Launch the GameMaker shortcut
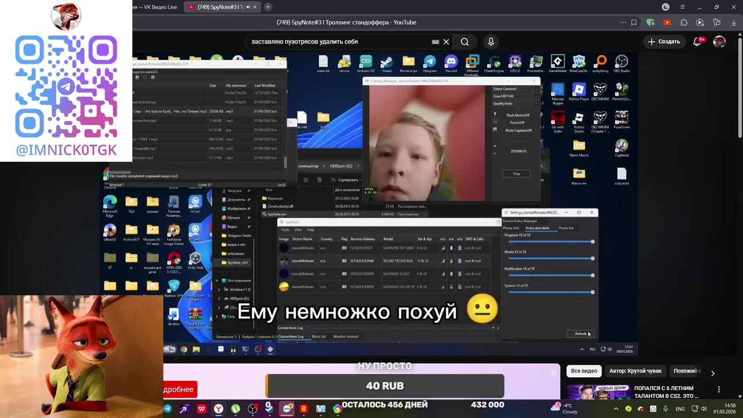The height and width of the screenshot is (418, 743). 557,64
